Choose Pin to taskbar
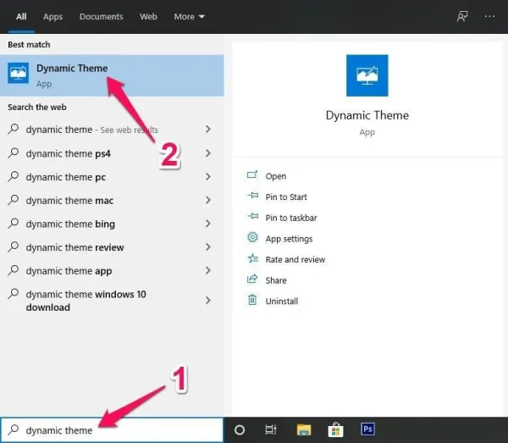508x443 pixels. click(x=291, y=218)
